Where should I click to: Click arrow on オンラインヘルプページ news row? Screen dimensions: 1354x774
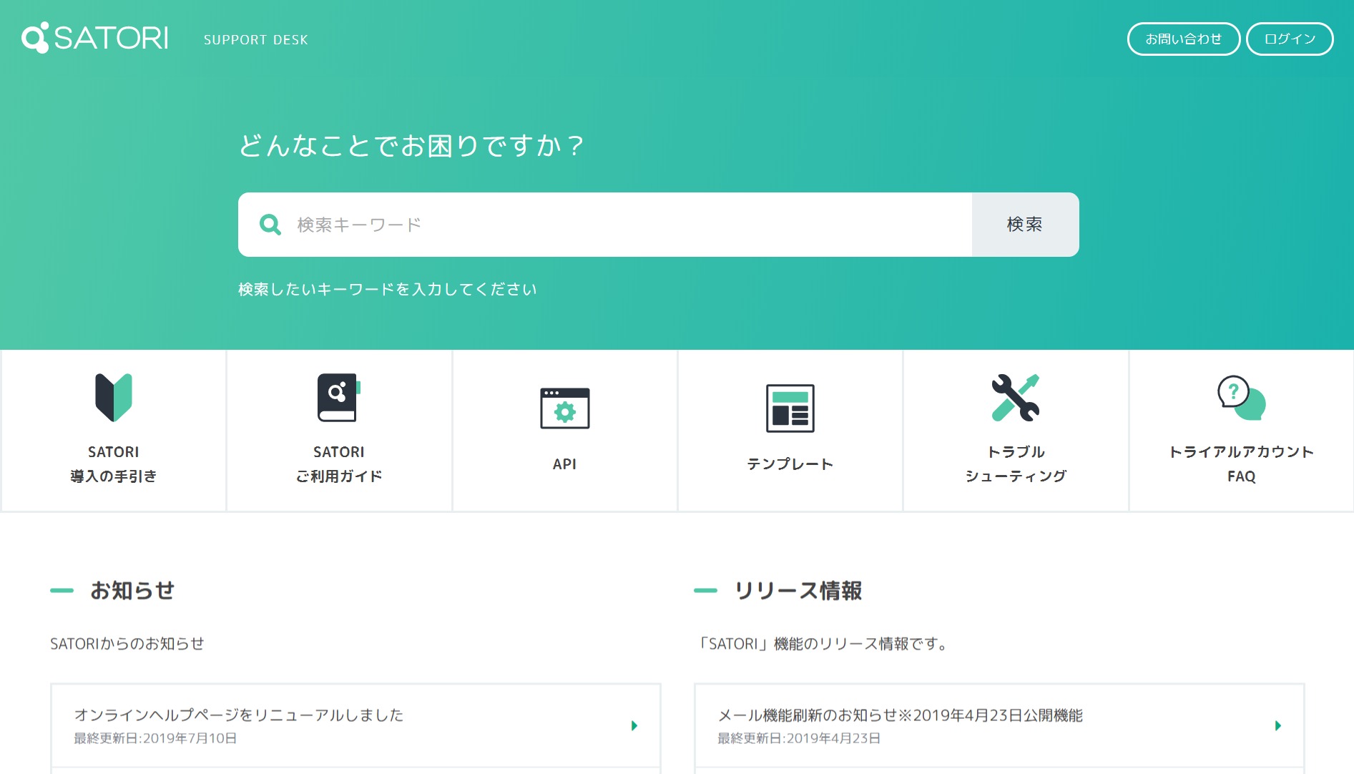pos(634,726)
